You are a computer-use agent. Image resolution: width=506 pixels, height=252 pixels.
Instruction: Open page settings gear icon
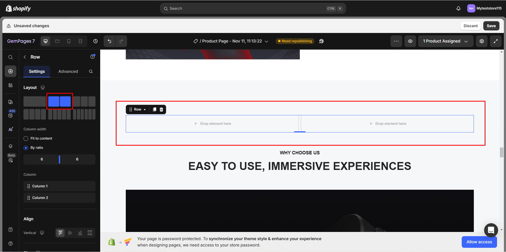pyautogui.click(x=482, y=41)
